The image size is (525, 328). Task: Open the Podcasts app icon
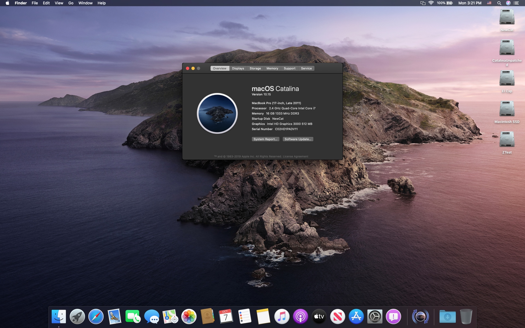pyautogui.click(x=301, y=317)
